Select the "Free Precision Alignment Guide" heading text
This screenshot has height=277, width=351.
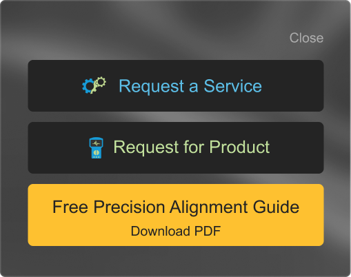click(176, 207)
